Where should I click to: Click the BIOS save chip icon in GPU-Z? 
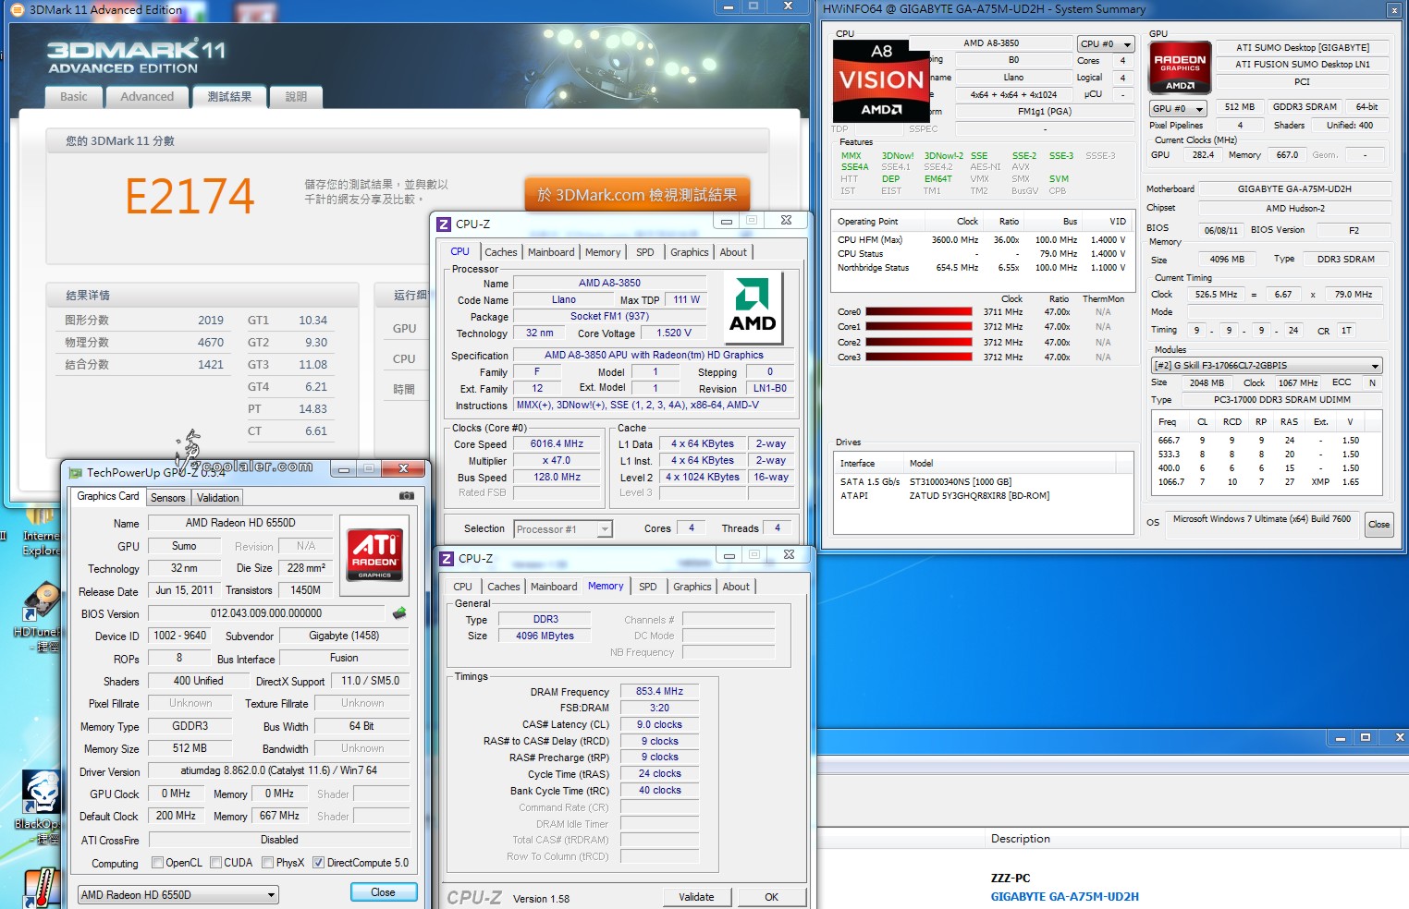point(399,612)
